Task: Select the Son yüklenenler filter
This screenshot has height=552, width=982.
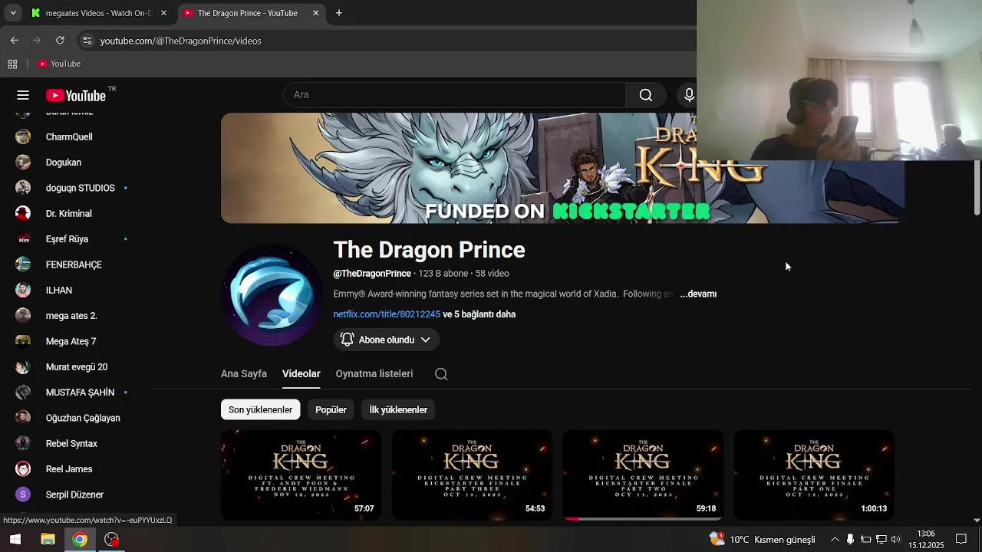Action: click(x=260, y=410)
